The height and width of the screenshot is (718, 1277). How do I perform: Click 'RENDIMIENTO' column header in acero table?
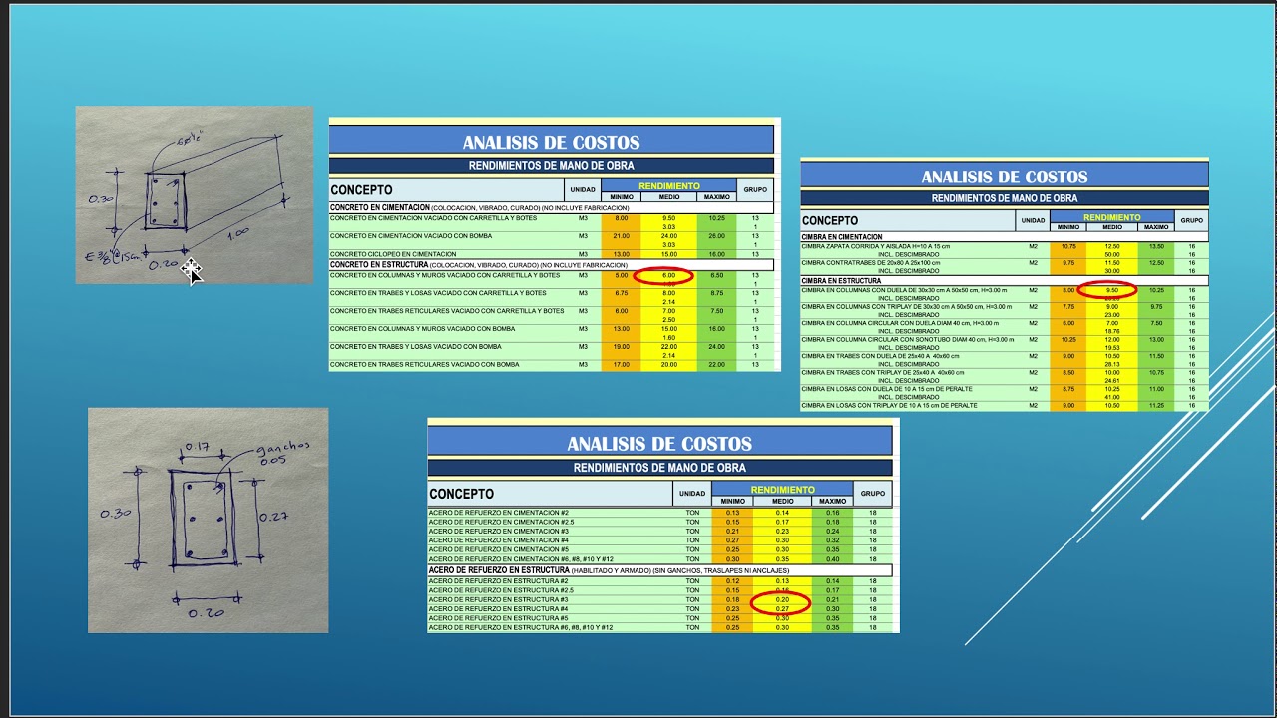click(782, 490)
